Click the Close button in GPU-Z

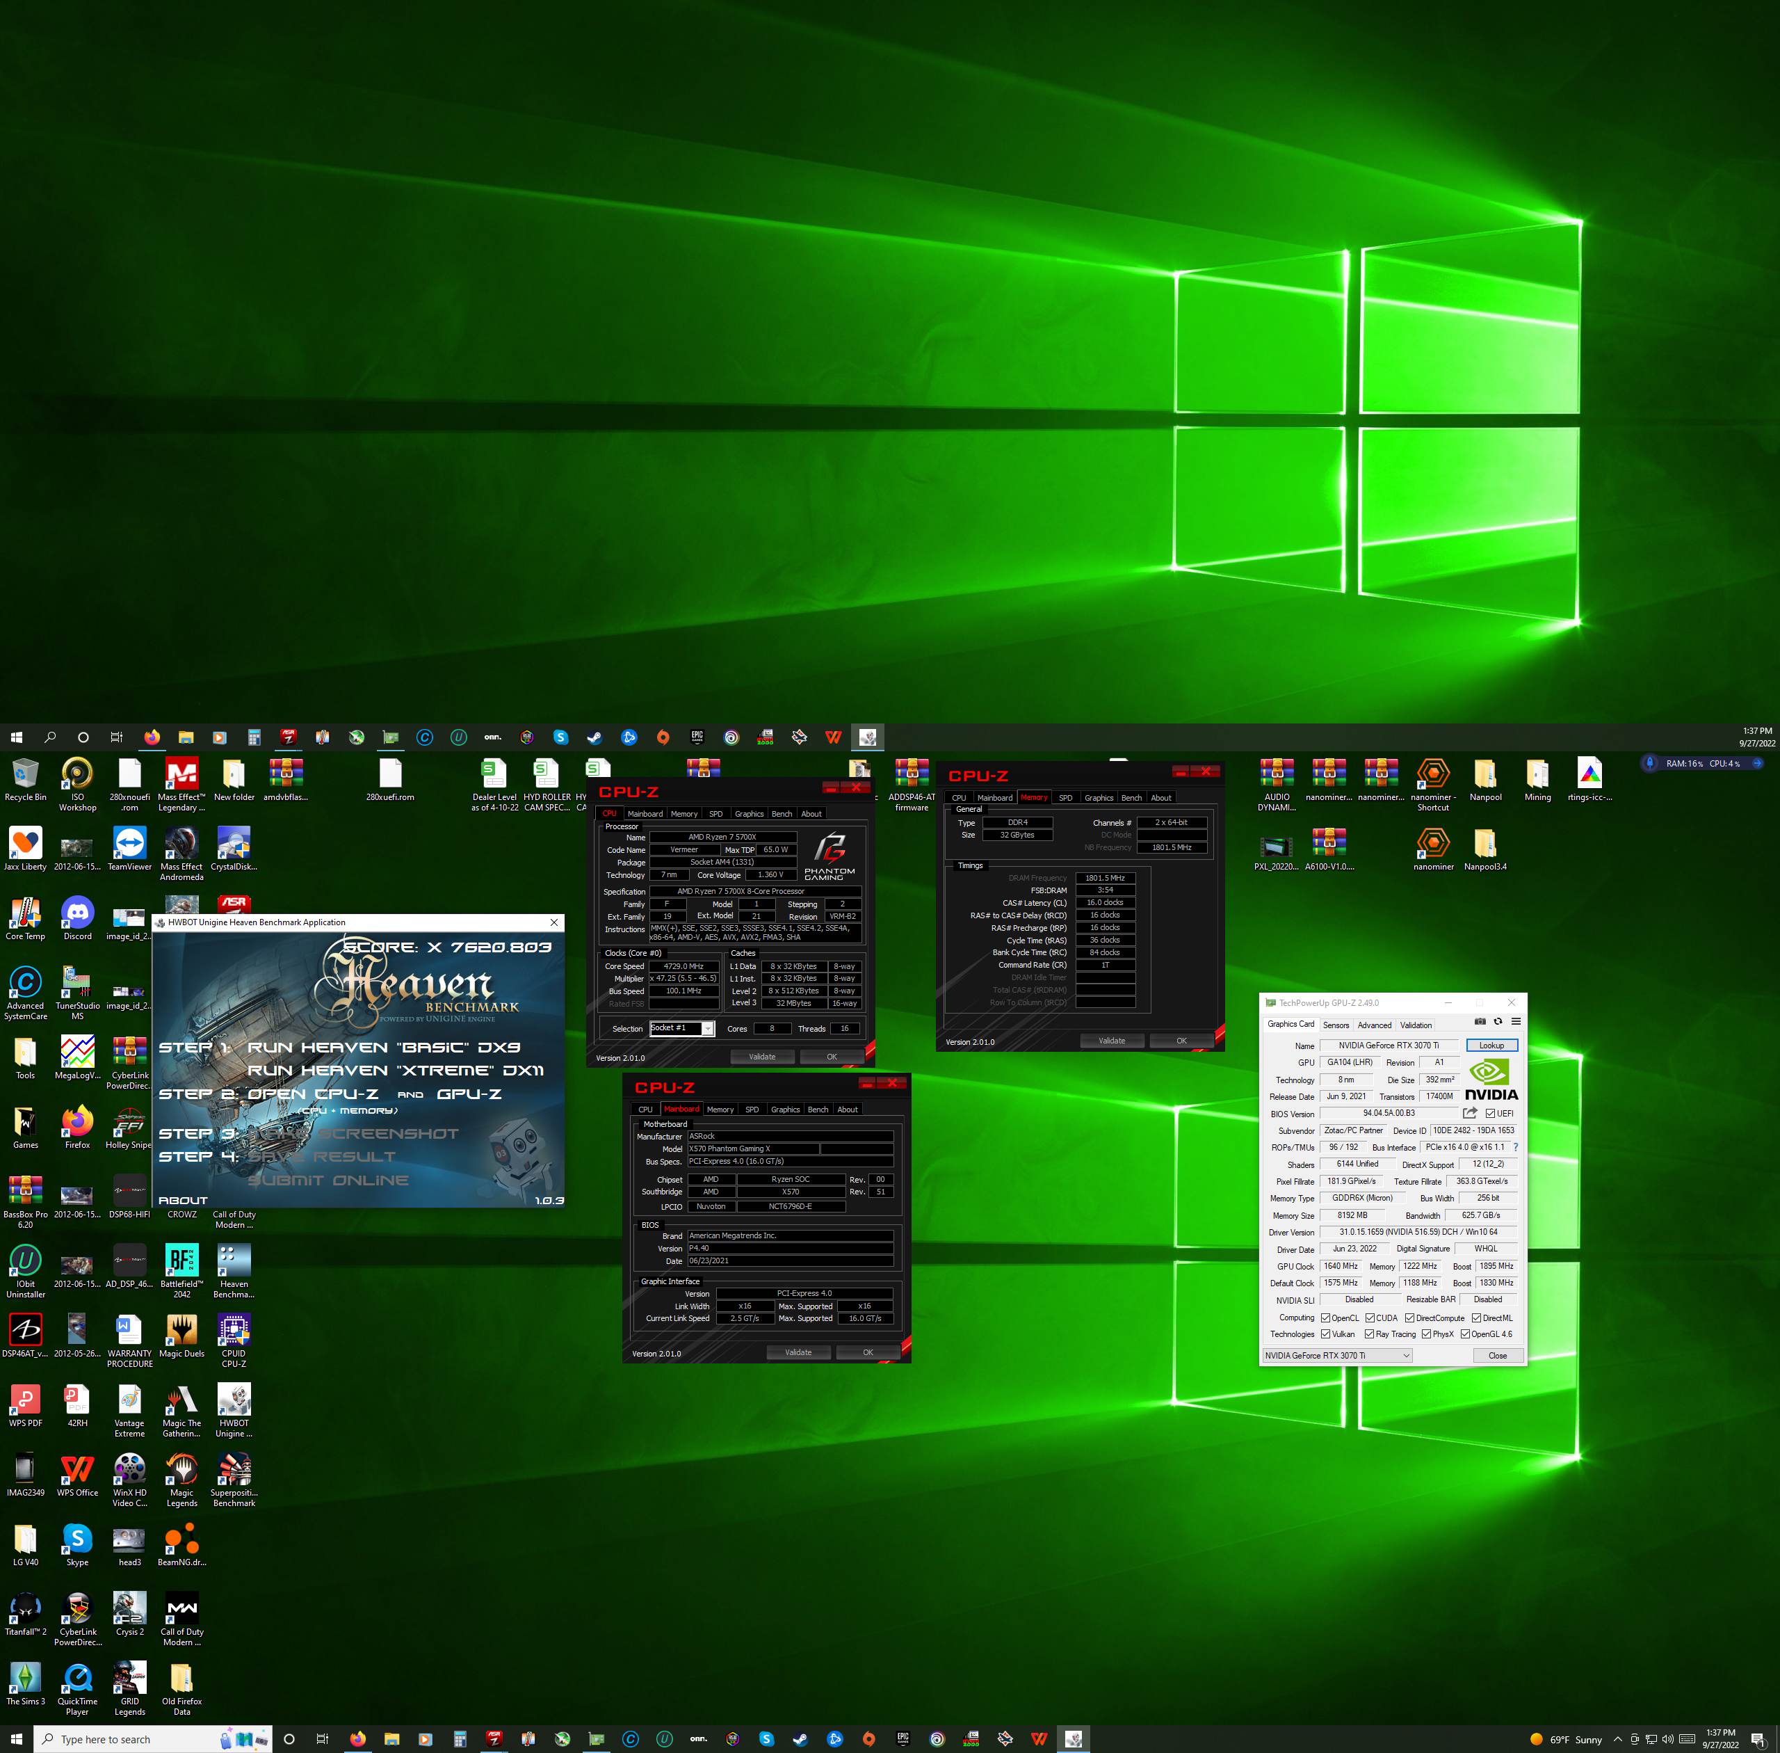click(x=1498, y=1355)
